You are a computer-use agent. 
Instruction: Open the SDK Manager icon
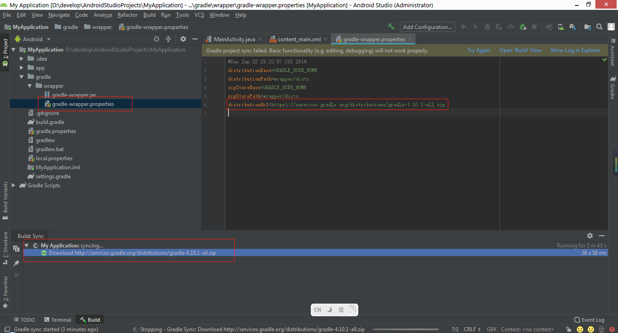tap(572, 27)
